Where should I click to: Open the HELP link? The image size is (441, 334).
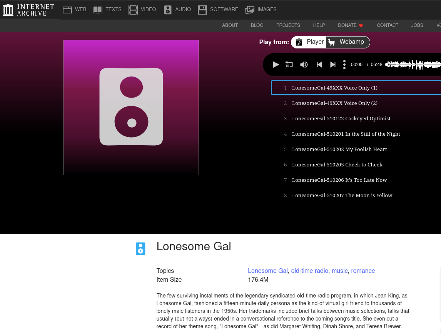pyautogui.click(x=319, y=25)
